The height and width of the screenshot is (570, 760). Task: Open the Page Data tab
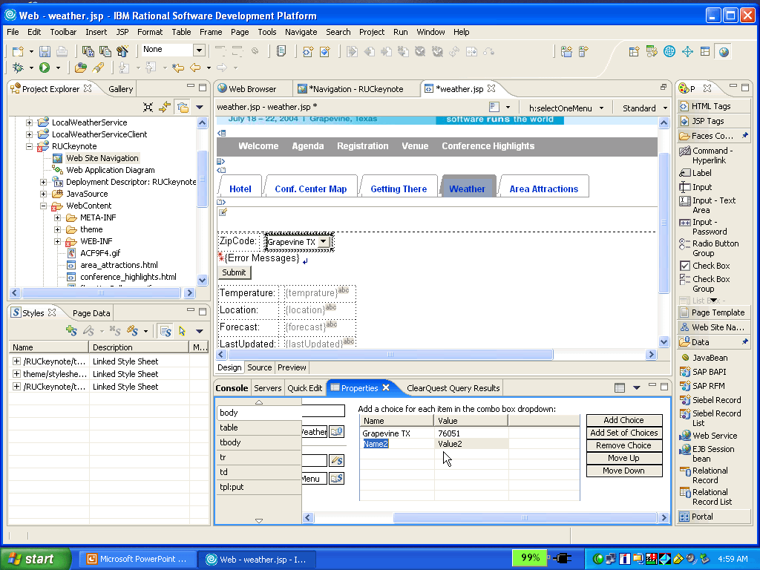pyautogui.click(x=91, y=313)
